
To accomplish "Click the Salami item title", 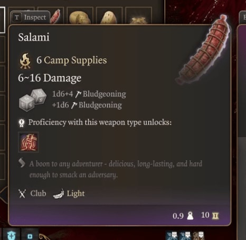I will pyautogui.click(x=34, y=37).
